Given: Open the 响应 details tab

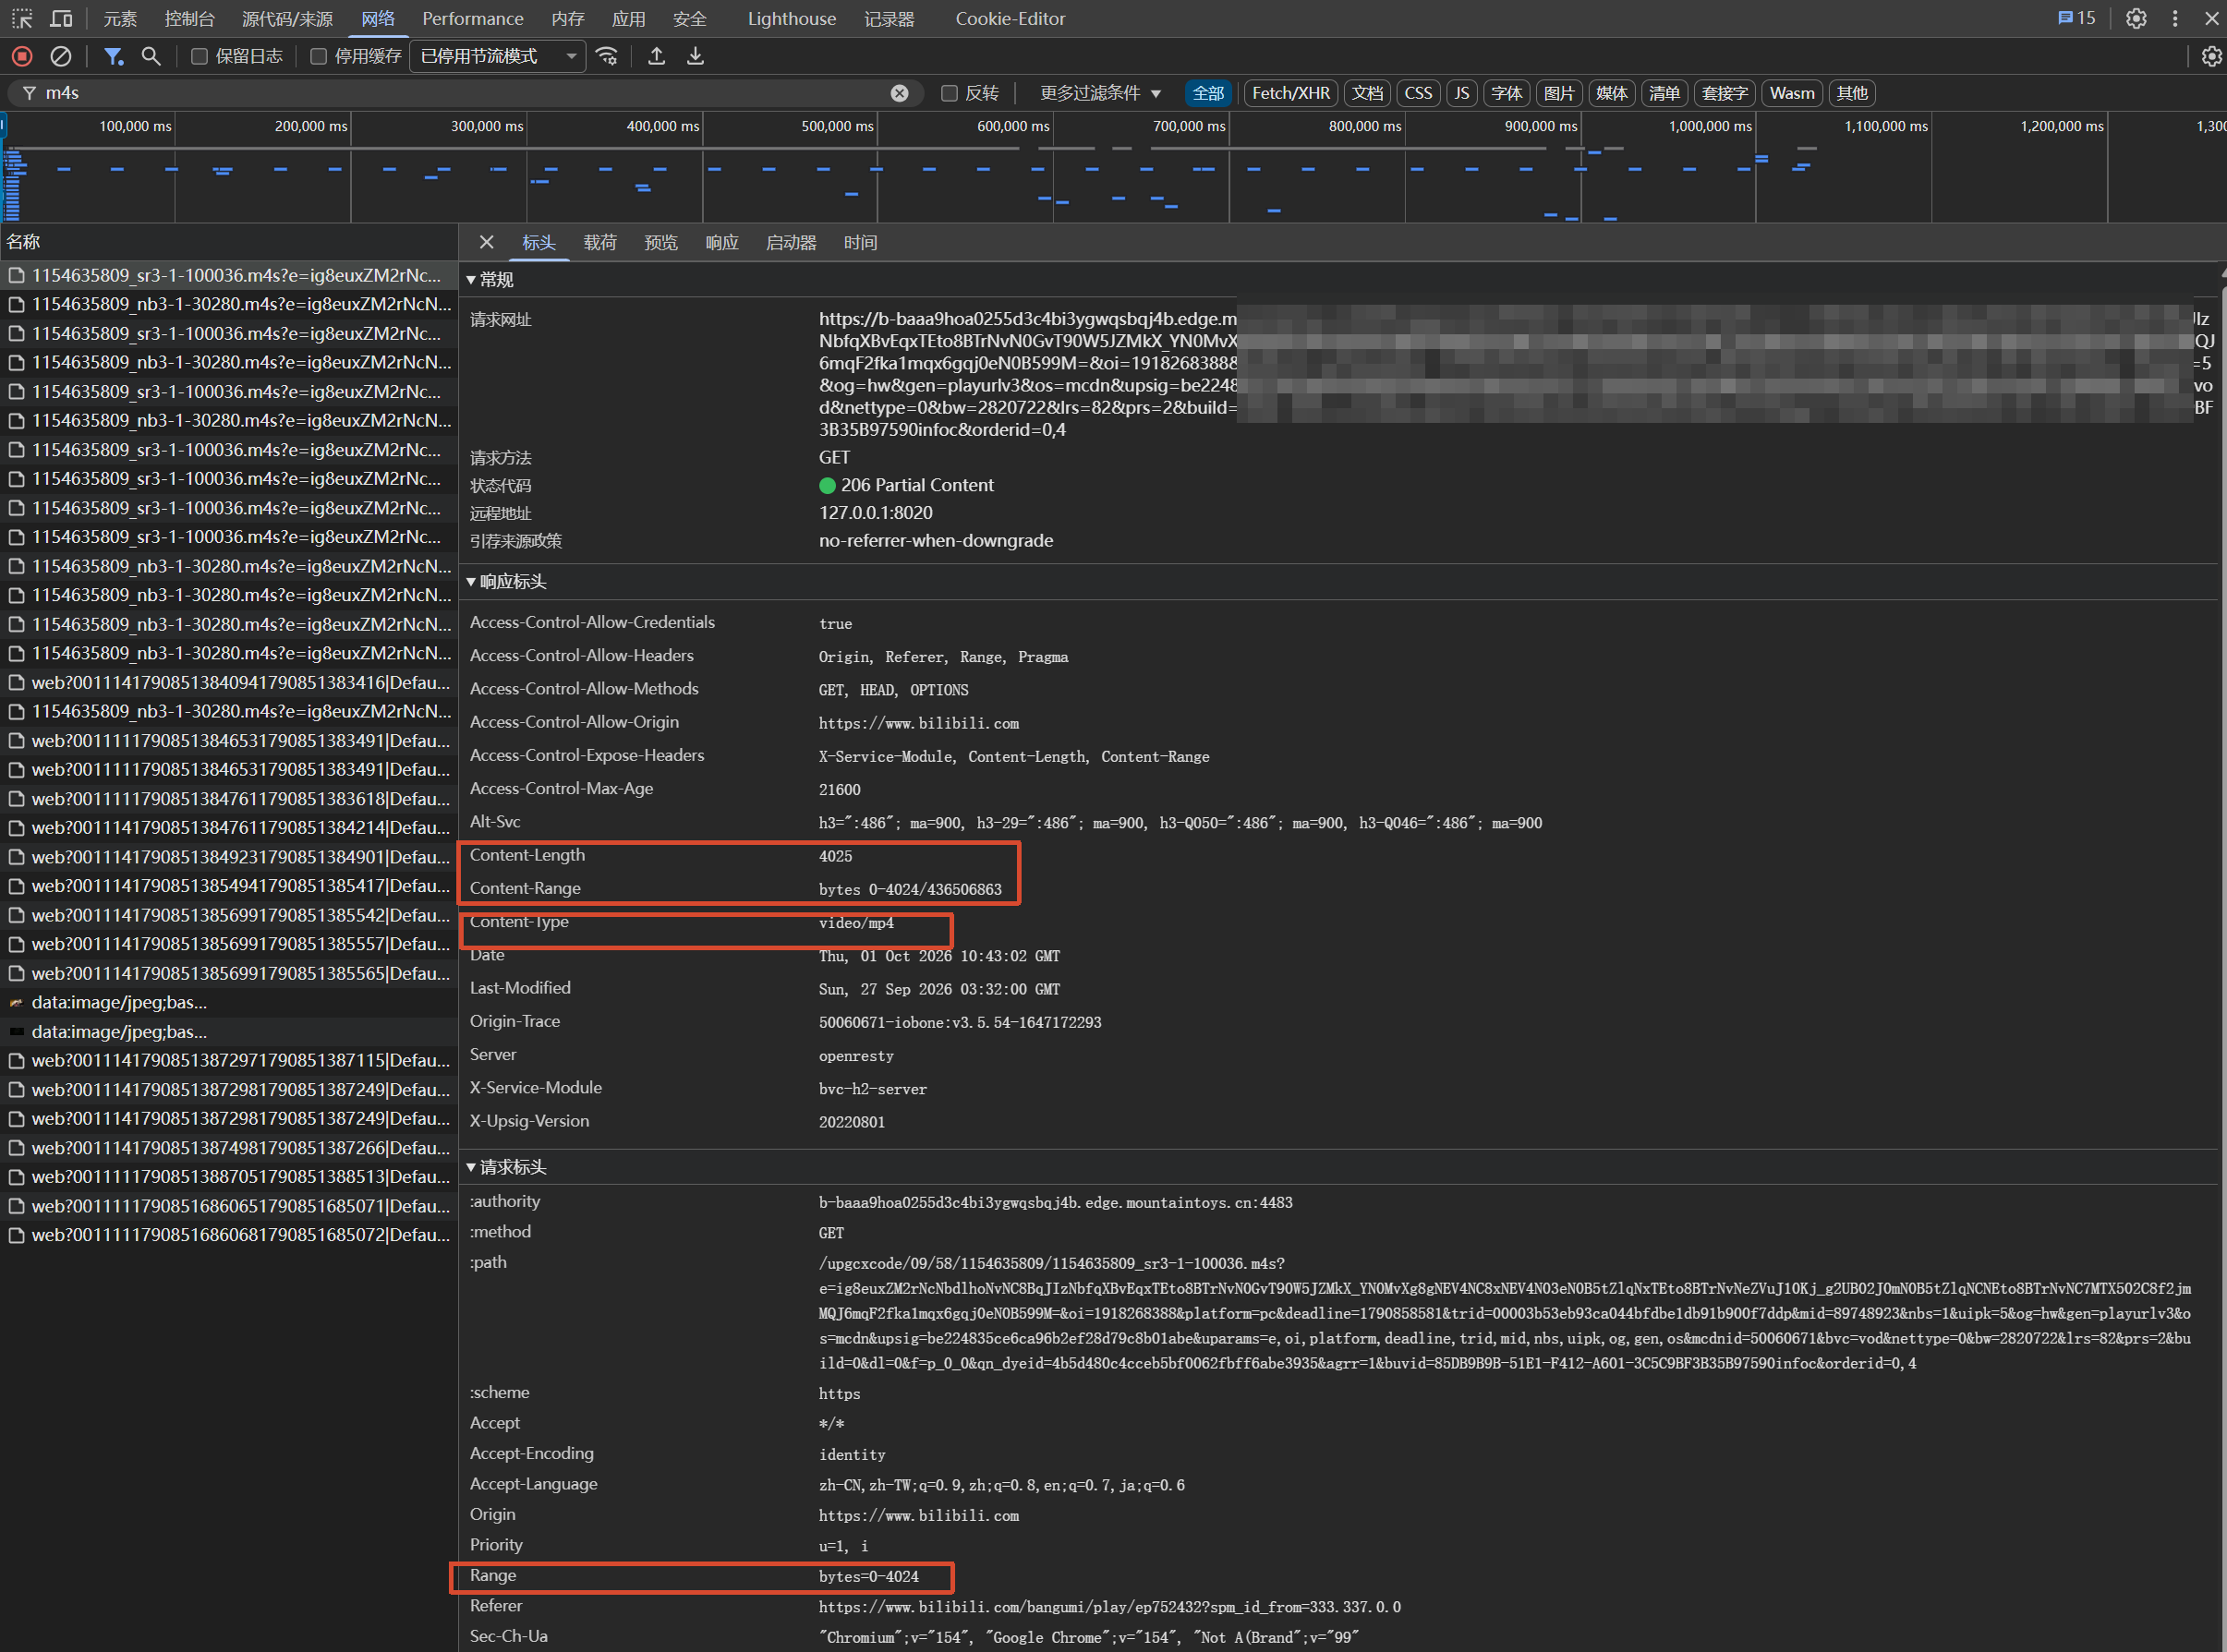Looking at the screenshot, I should (722, 242).
